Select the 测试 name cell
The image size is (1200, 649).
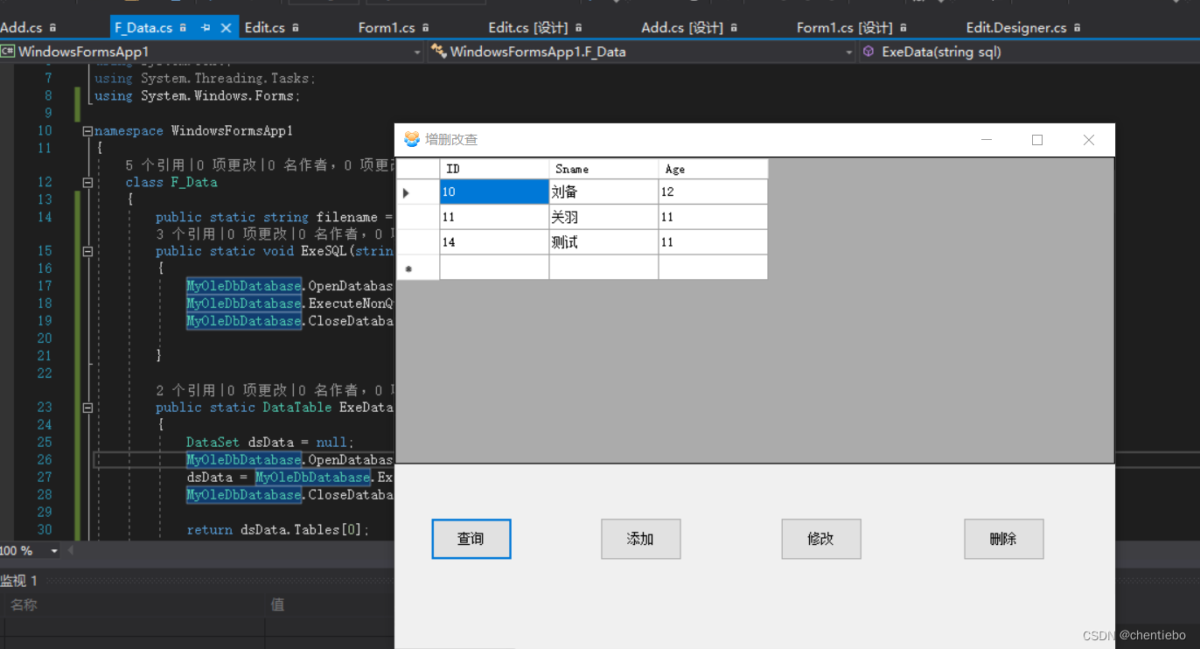coord(603,242)
